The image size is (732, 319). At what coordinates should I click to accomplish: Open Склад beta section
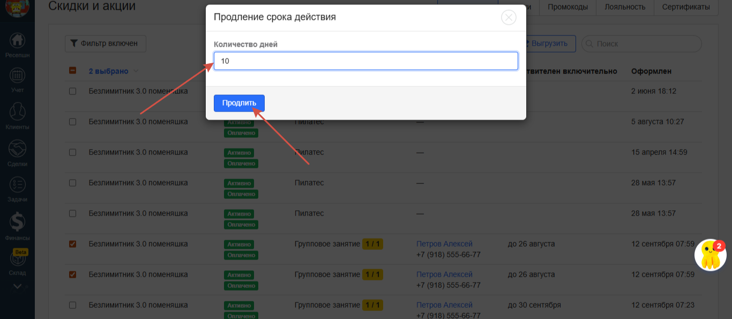pos(17,262)
